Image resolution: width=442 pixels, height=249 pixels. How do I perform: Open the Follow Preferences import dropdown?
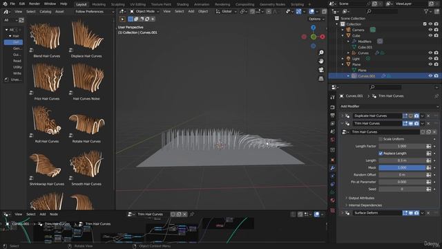(x=94, y=12)
